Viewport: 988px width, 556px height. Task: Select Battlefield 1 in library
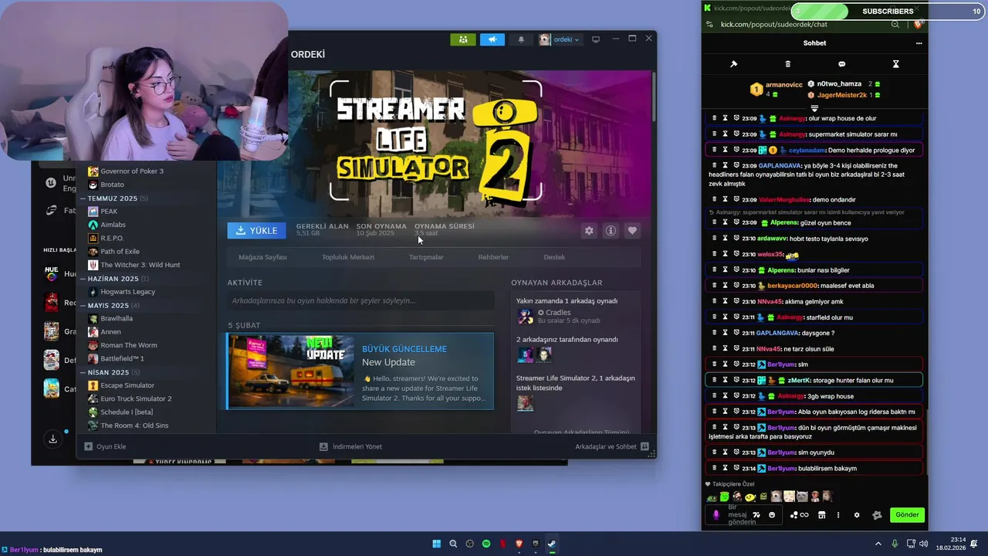click(x=122, y=358)
